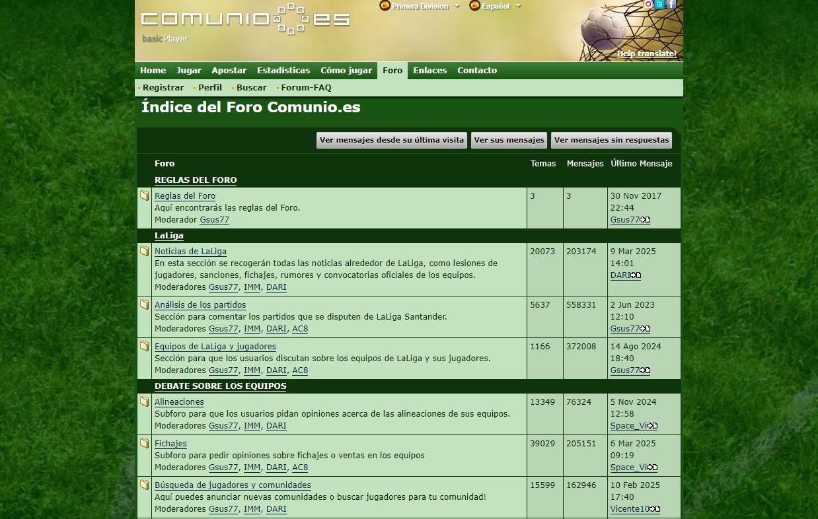818x519 pixels.
Task: Follow the Help translate! link
Action: tap(647, 53)
